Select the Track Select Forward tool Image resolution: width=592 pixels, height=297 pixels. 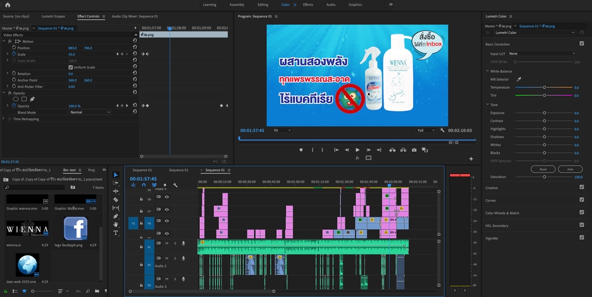click(x=116, y=183)
